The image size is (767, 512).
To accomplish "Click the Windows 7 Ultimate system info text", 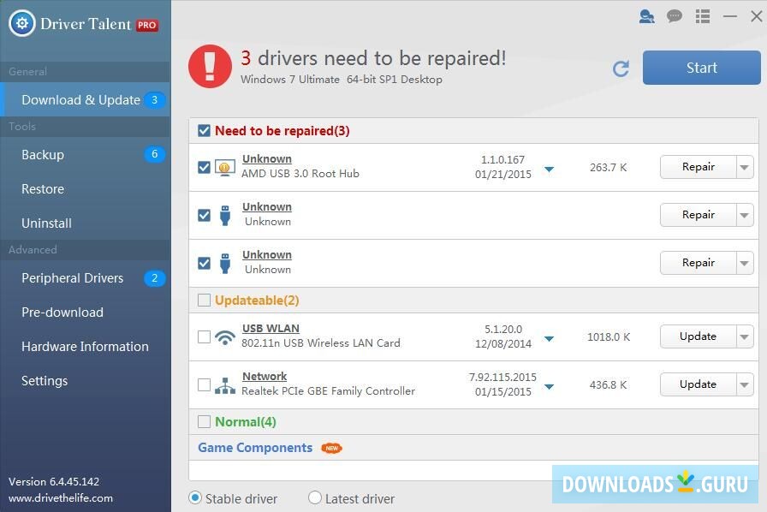I will pos(342,80).
